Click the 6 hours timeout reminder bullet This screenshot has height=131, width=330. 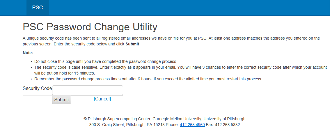click(x=148, y=79)
